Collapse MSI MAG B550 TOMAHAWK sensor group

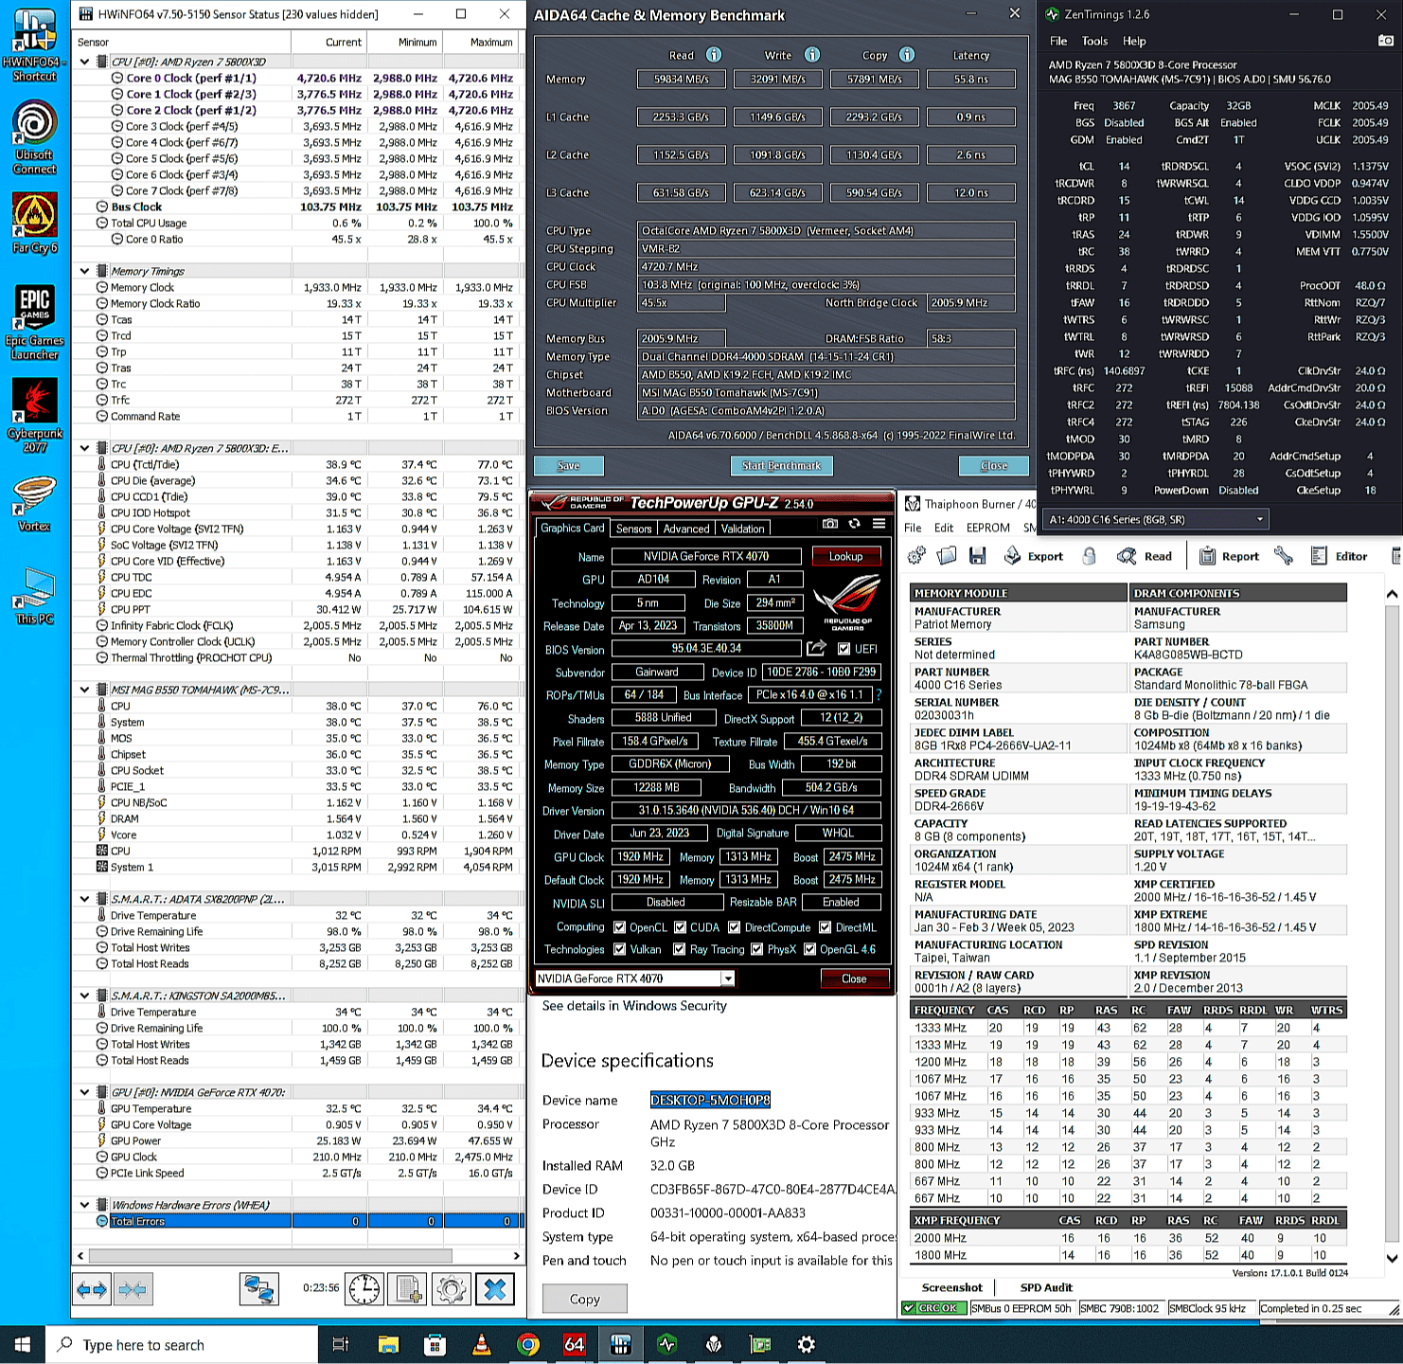[x=85, y=690]
